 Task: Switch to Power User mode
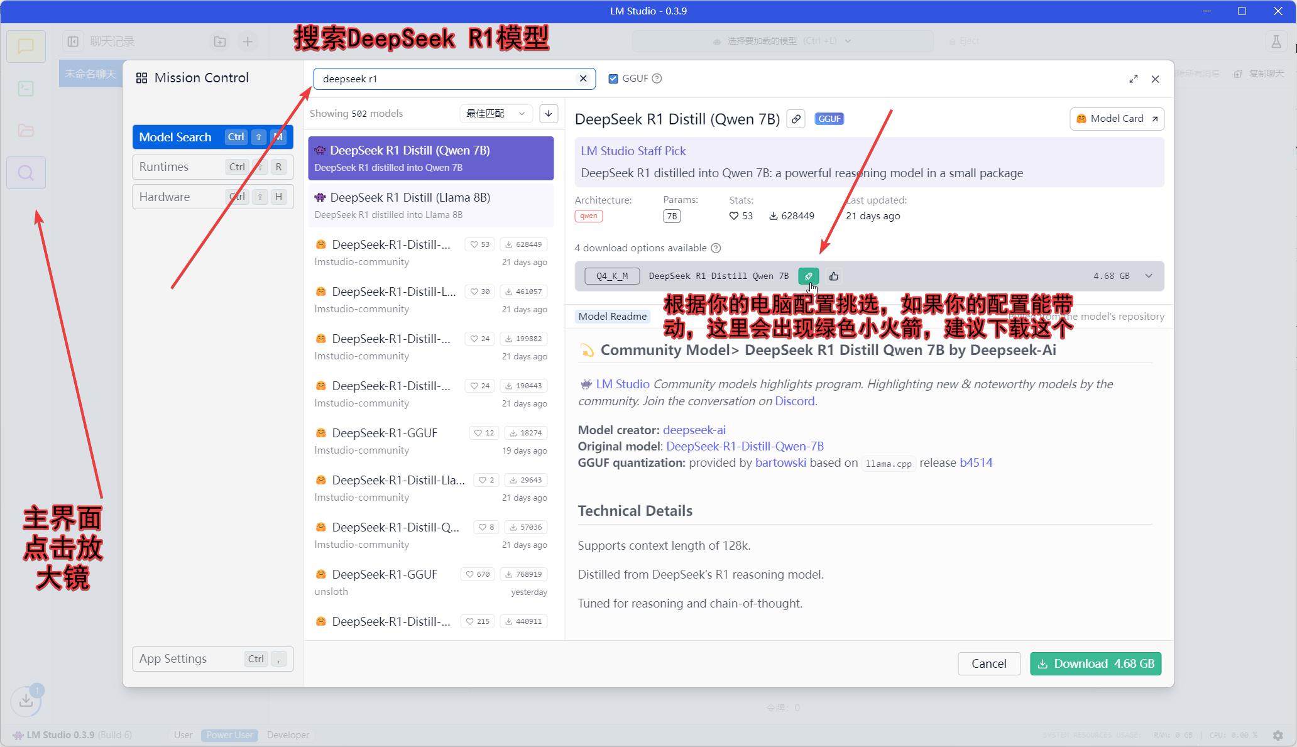click(x=229, y=735)
